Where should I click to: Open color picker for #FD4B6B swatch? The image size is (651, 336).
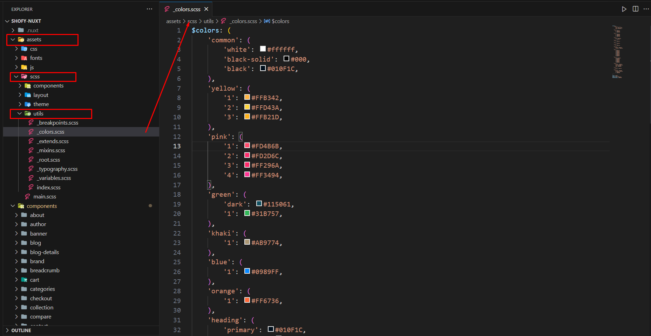[247, 146]
